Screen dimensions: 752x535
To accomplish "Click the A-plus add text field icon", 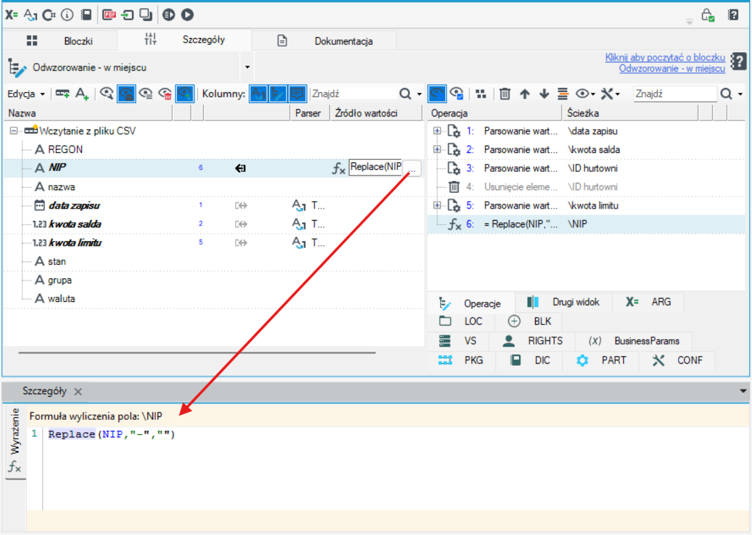I will [82, 94].
